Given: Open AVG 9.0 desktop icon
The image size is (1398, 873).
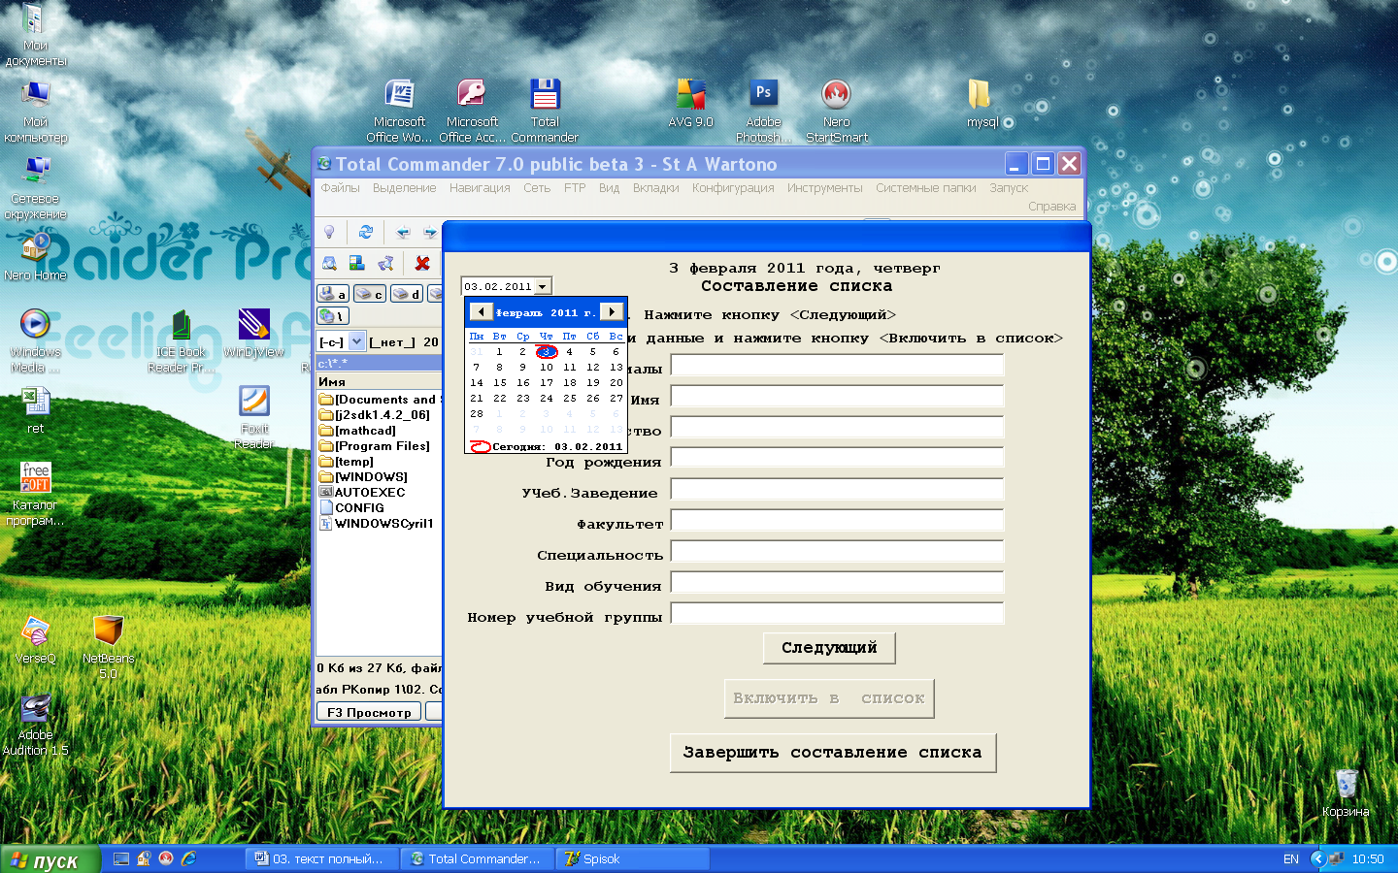Looking at the screenshot, I should coord(690,103).
